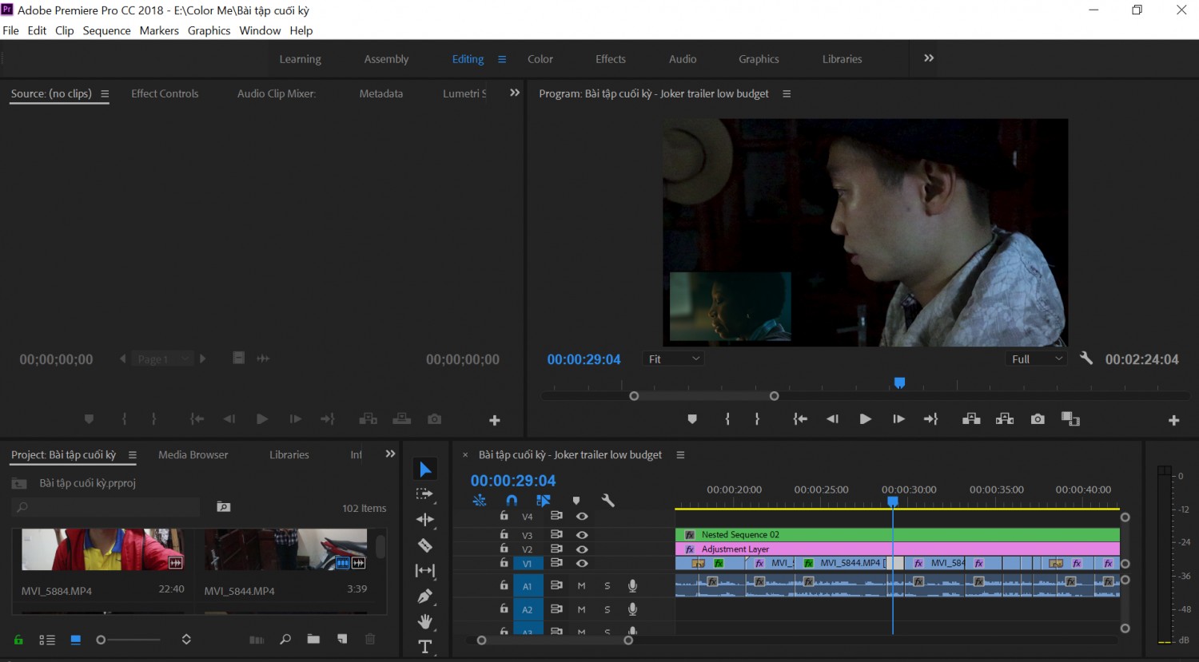This screenshot has width=1199, height=662.
Task: Open Program monitor settings wrench
Action: [1085, 359]
